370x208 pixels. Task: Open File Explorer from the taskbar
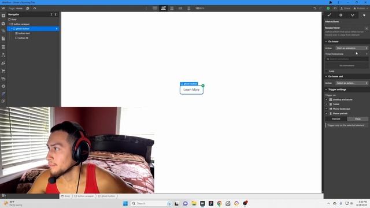[x=194, y=203]
